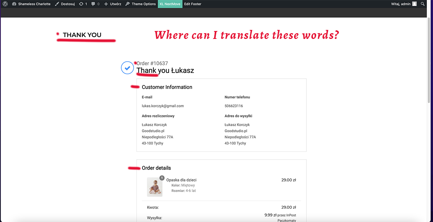Select shipping address line Niepodległości 77A
The height and width of the screenshot is (222, 433).
240,137
